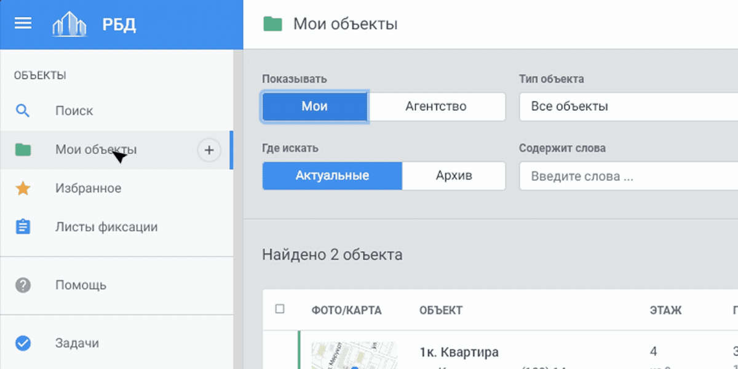Click the Введите слова text field
Viewport: 738px width, 369px height.
tap(627, 177)
